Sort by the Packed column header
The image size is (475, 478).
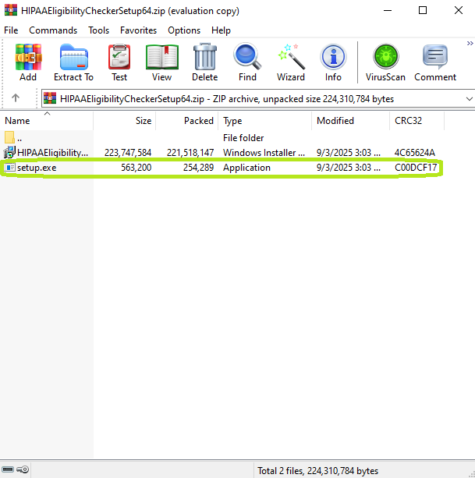click(x=187, y=121)
